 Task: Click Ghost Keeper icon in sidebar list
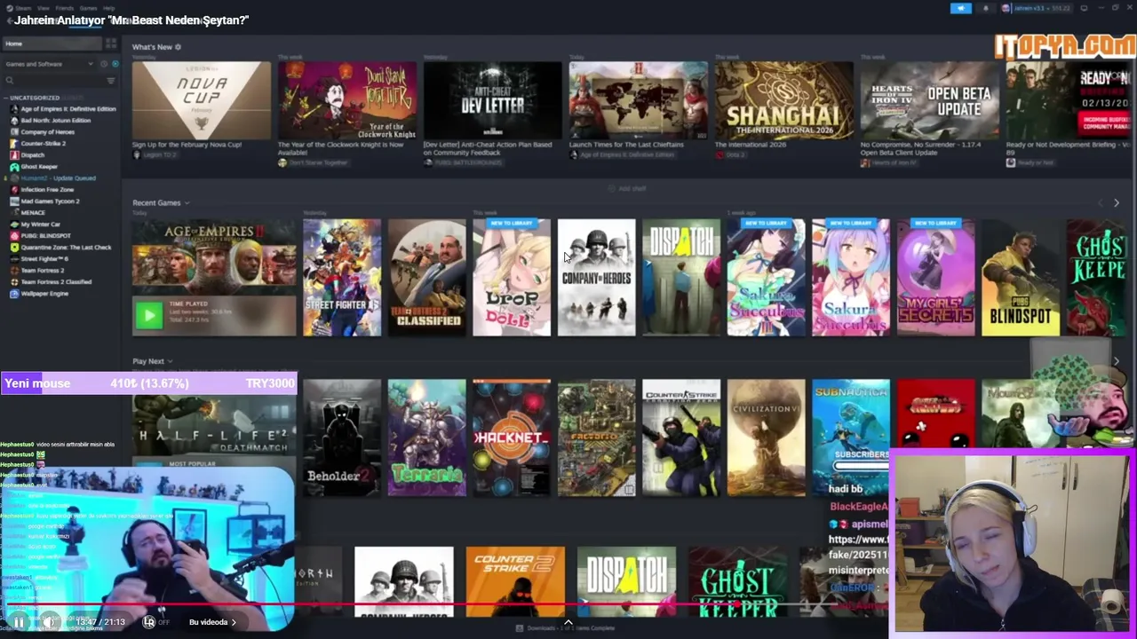click(14, 167)
